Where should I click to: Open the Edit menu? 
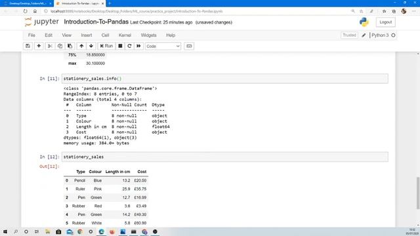click(49, 35)
